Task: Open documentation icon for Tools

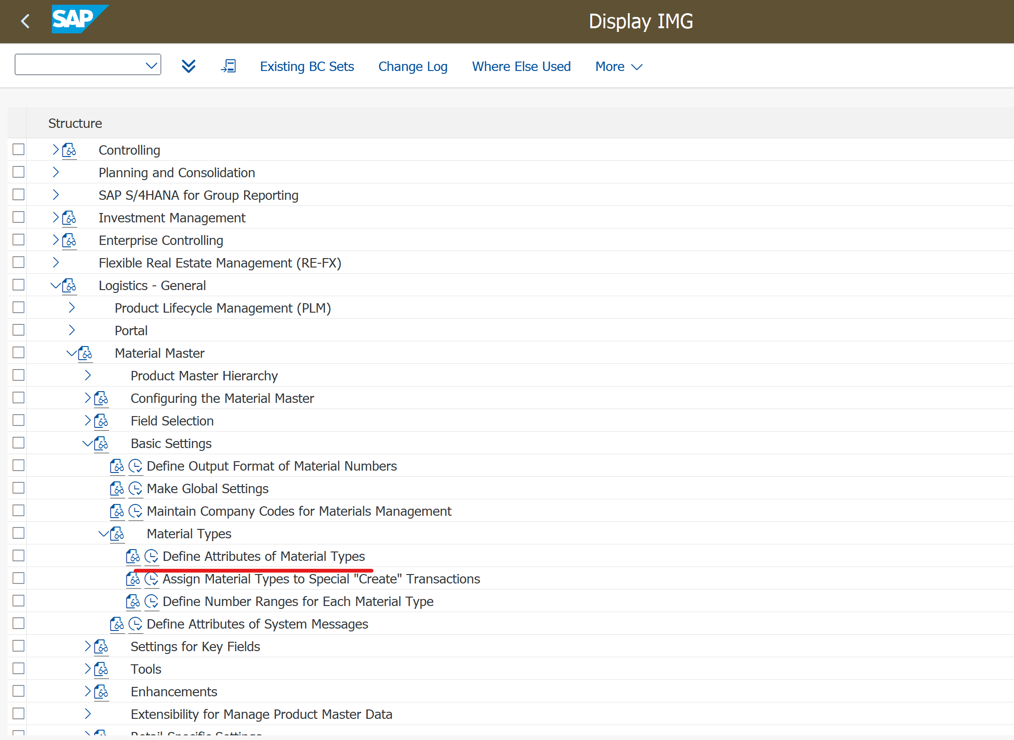Action: tap(102, 669)
